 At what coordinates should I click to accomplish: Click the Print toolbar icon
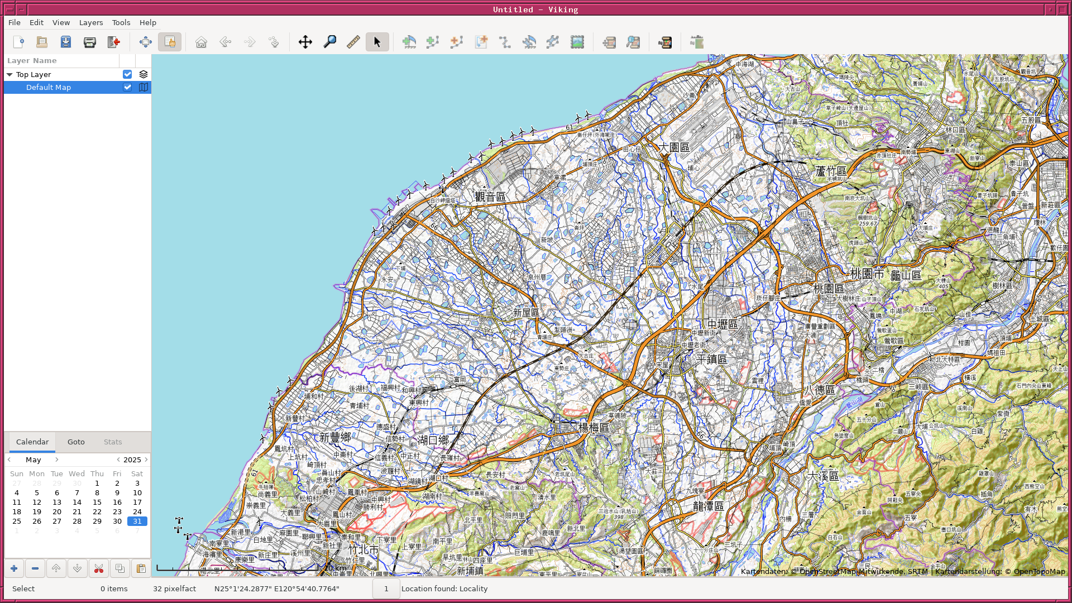(x=89, y=42)
